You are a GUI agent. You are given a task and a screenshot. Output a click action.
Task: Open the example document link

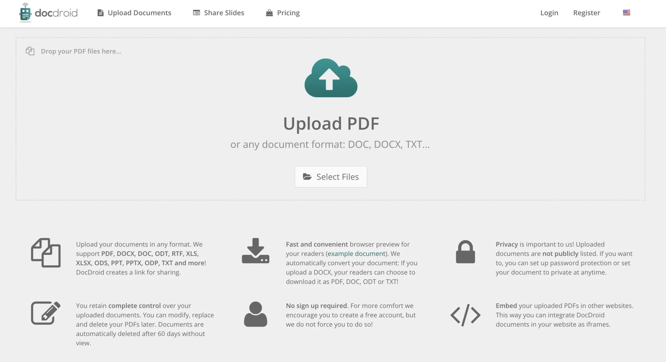coord(356,253)
